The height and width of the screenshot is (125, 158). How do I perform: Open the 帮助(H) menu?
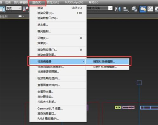point(94,2)
